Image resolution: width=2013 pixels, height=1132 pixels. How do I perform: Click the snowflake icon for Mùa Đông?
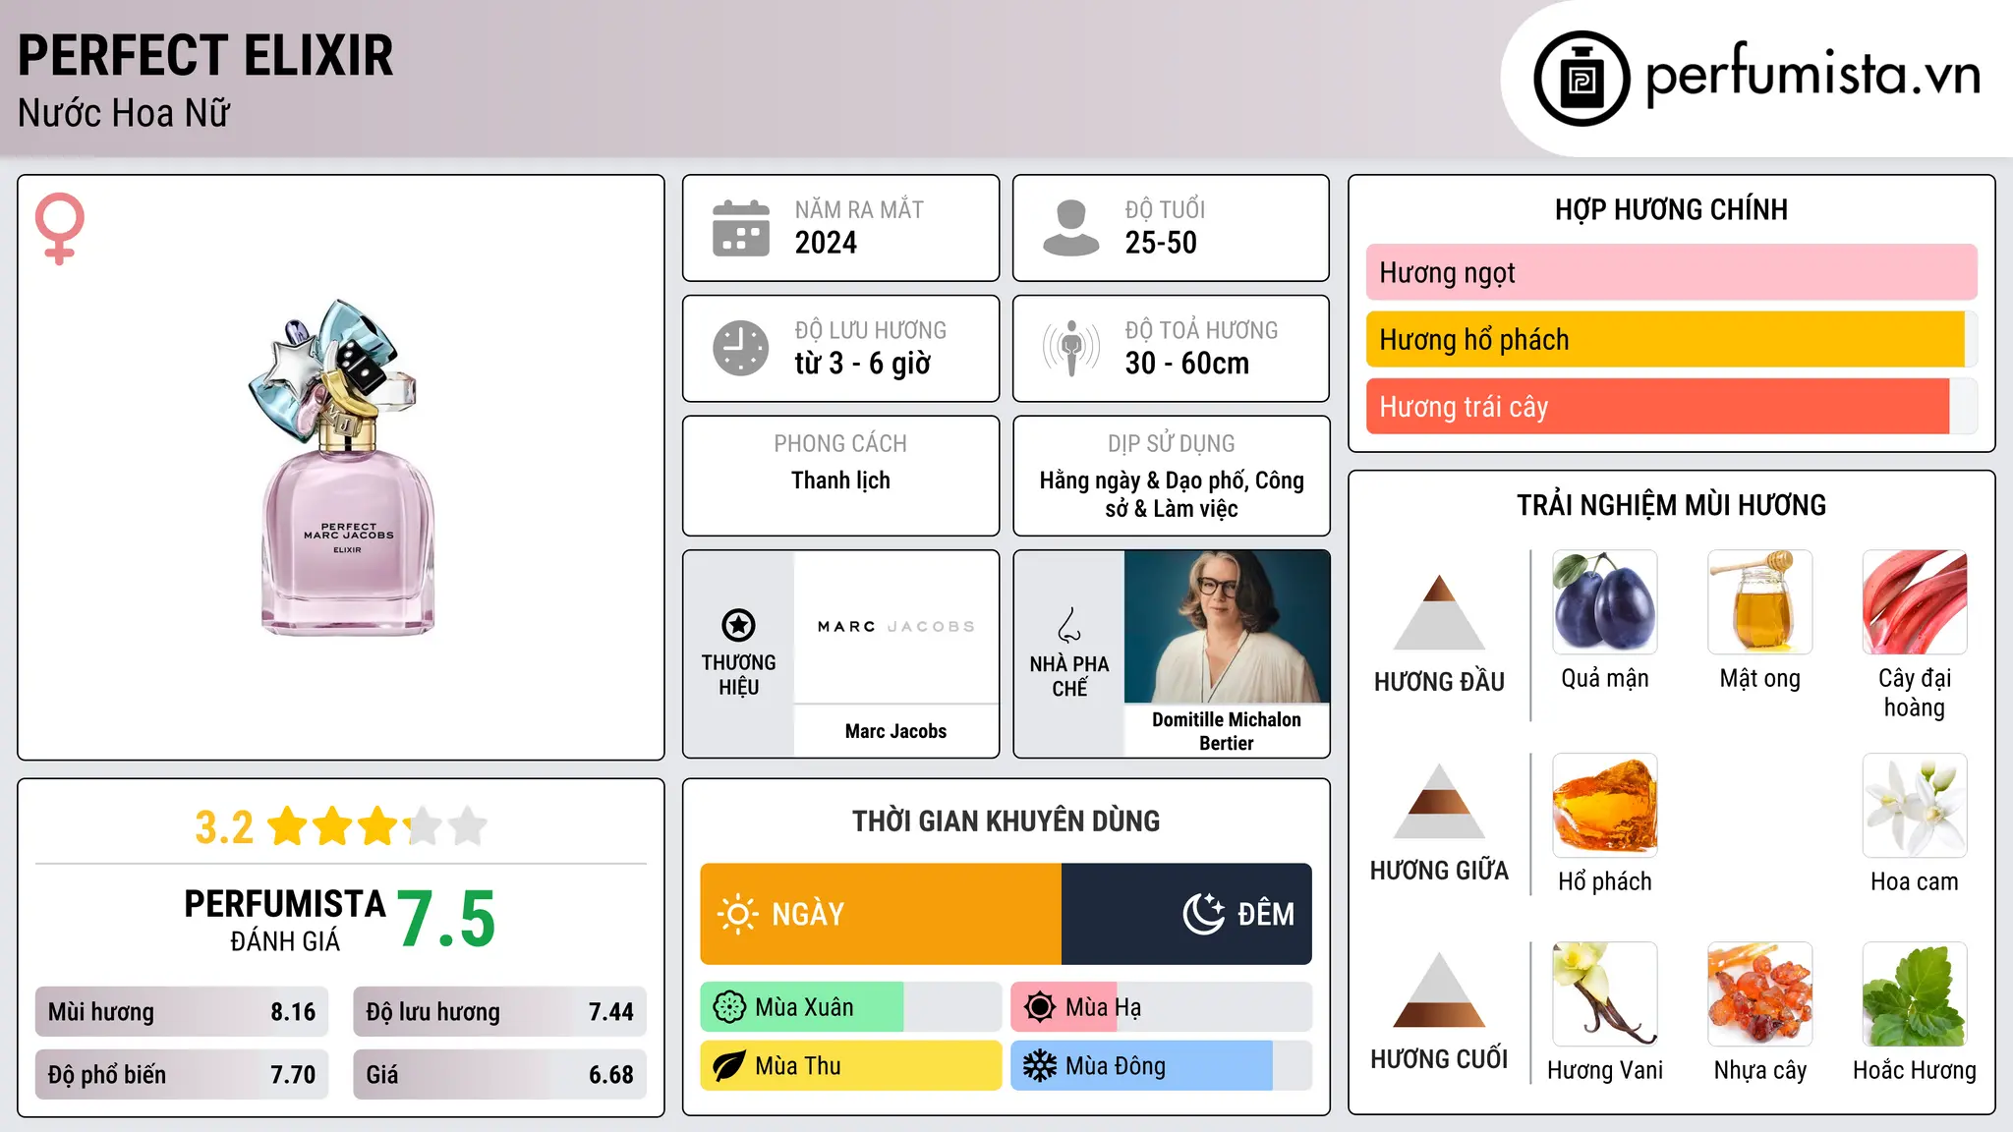1040,1066
